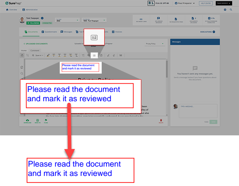Screen dimensions: 239x186
Task: Open settings gear icon
Action: 225,10
